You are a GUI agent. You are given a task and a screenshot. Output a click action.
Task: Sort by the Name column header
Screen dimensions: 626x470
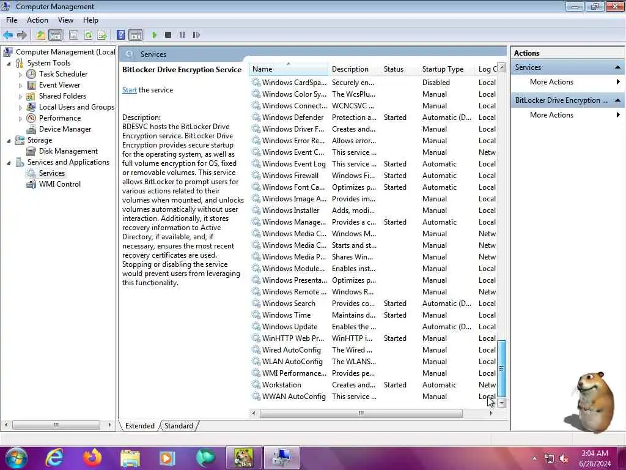click(x=289, y=69)
